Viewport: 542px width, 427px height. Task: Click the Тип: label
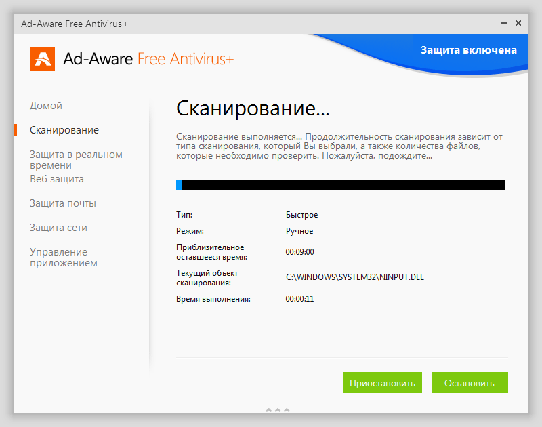tap(184, 215)
